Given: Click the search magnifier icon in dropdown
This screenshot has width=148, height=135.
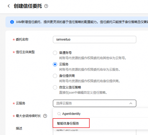Looking at the screenshot, I should tap(59, 114).
